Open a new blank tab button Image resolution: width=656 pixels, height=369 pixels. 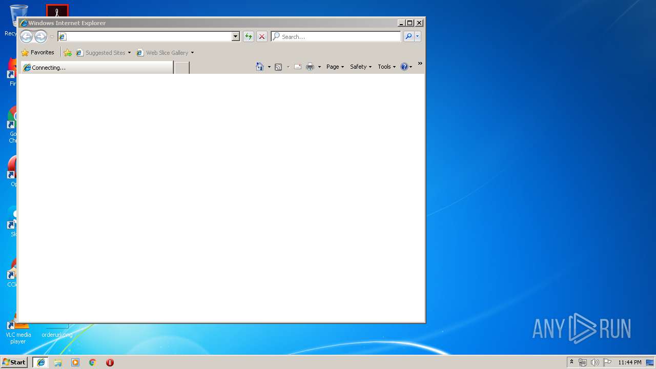(182, 67)
